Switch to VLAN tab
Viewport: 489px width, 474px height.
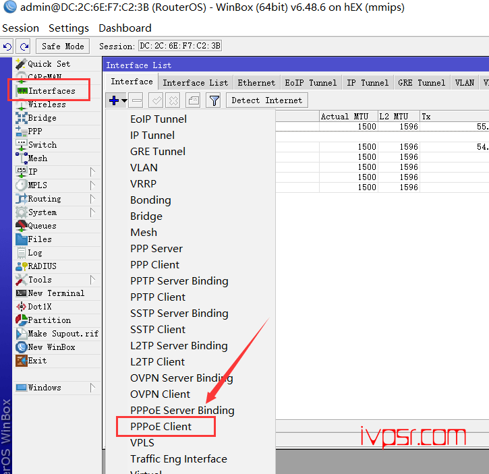point(464,83)
